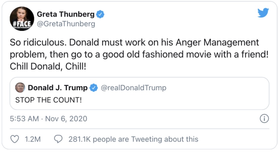Open the Greta Thunberg display name link
Image resolution: width=278 pixels, height=153 pixels.
[65, 14]
